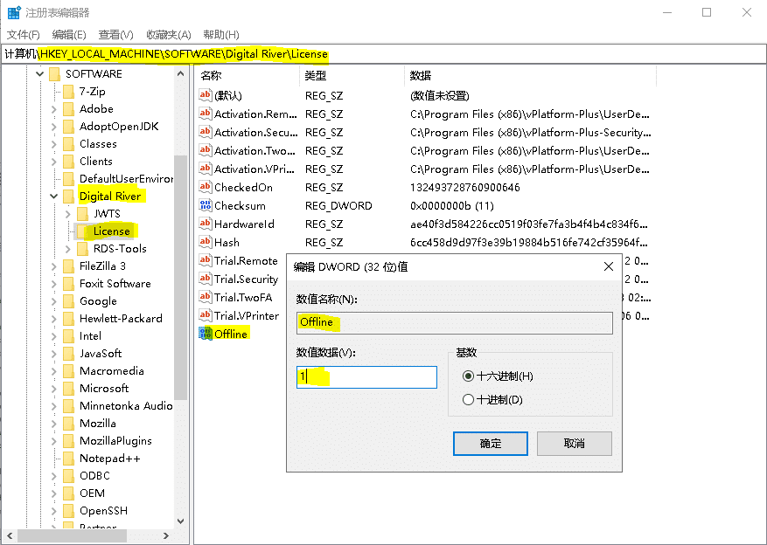
Task: Collapse the SOFTWARE tree node
Action: tap(39, 74)
